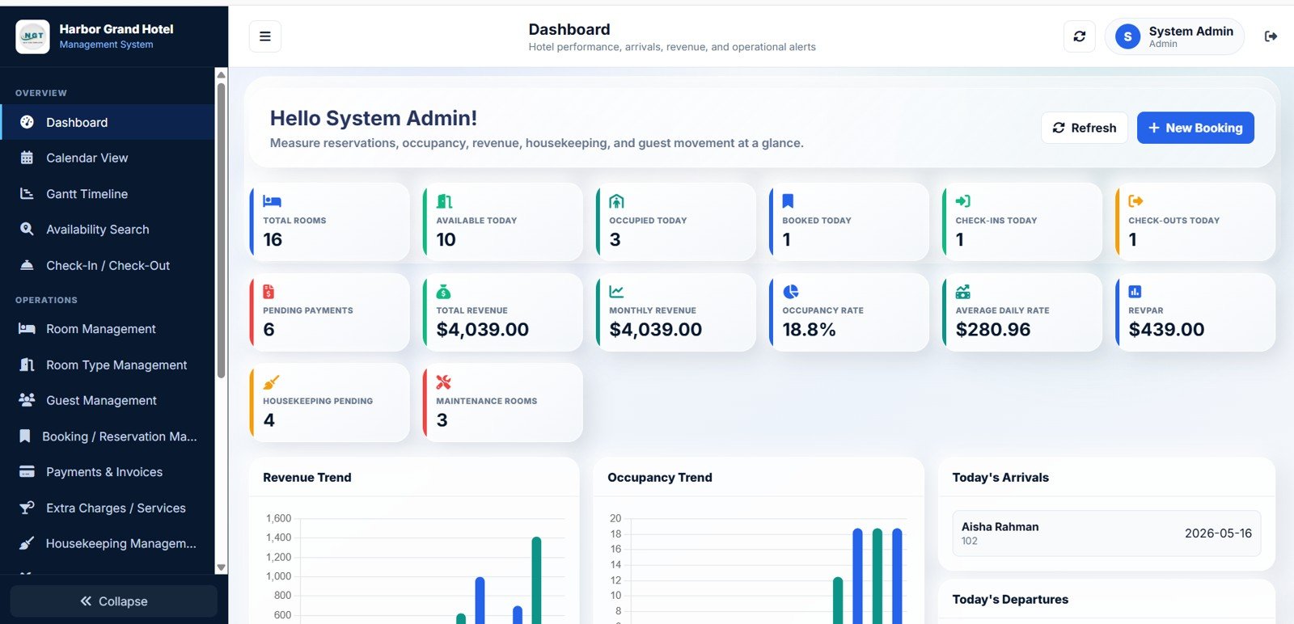Click the Check-Outs Today arrow icon
Screen dimensions: 1294x624
click(x=1135, y=201)
